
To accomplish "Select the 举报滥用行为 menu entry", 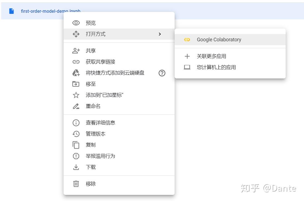I will (x=100, y=156).
